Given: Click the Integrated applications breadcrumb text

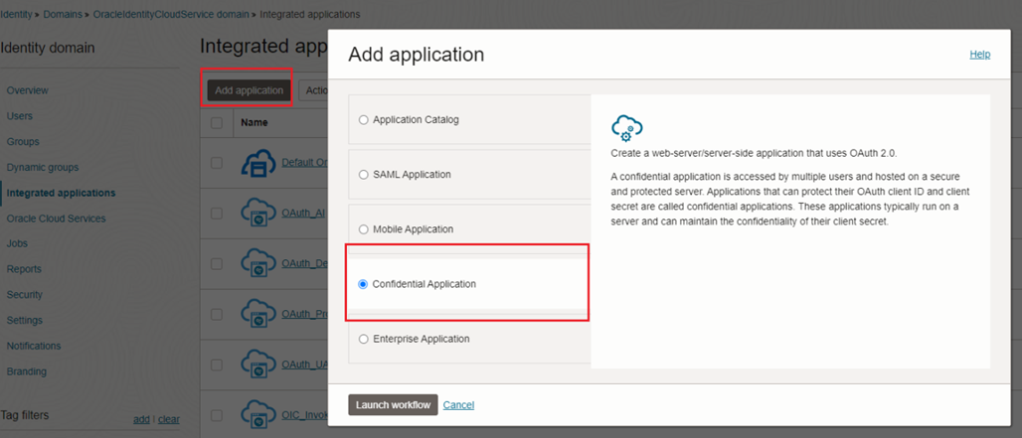Looking at the screenshot, I should click(x=309, y=14).
